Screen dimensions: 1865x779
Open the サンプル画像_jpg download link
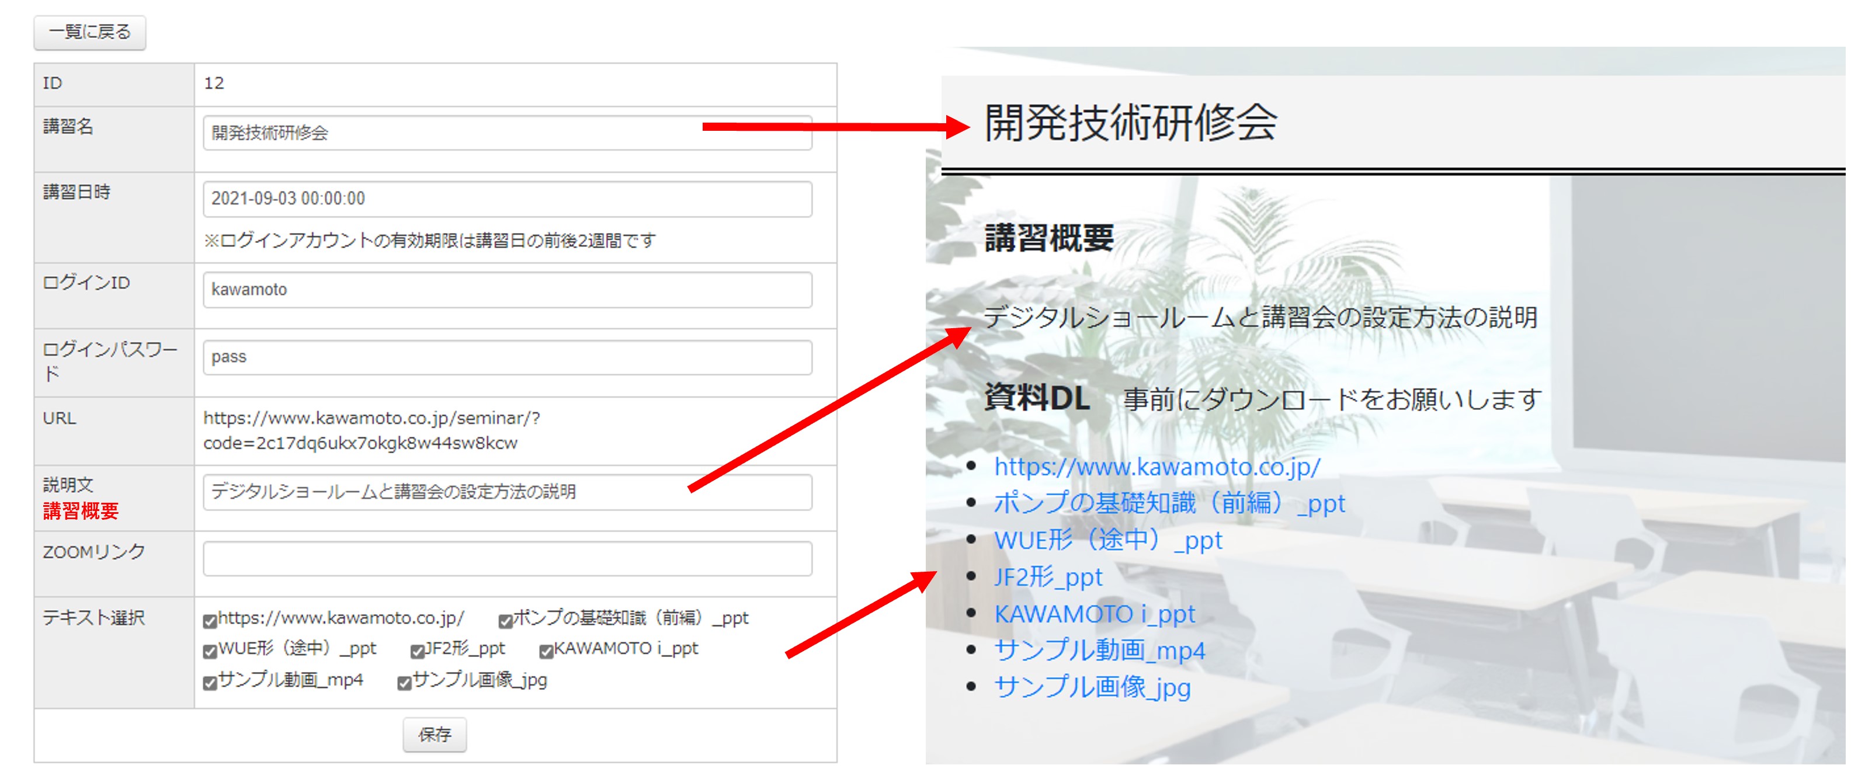pos(1092,687)
